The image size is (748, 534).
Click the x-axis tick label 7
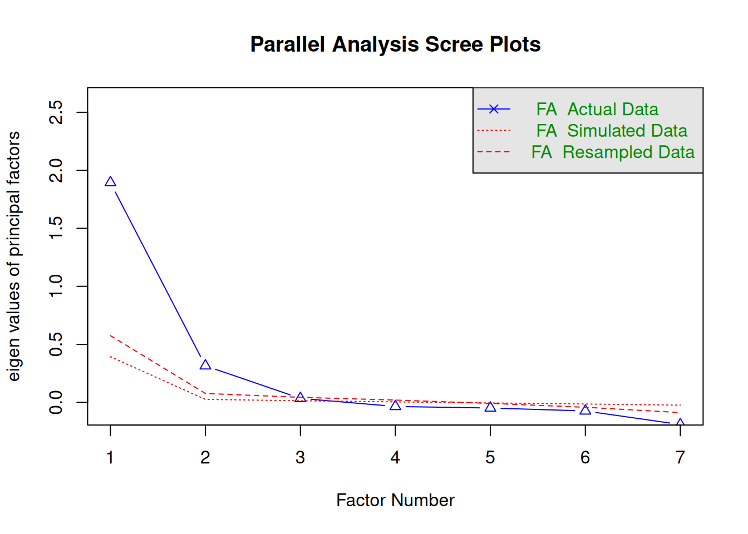coord(680,457)
